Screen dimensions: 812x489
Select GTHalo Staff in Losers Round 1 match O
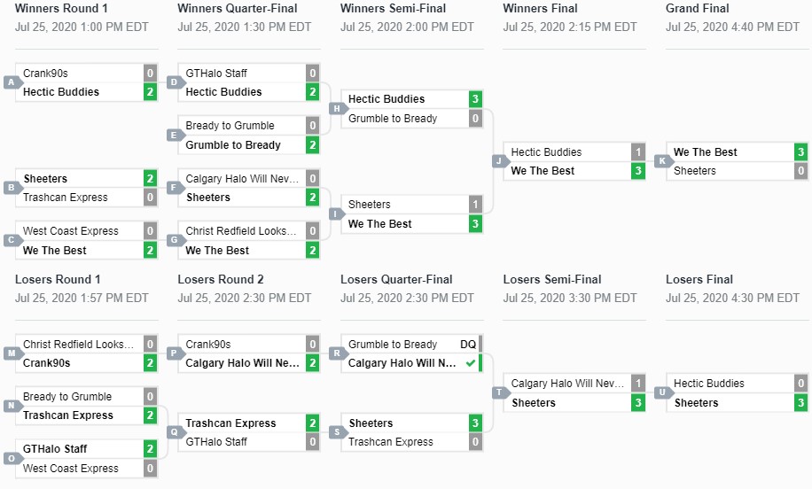(x=55, y=449)
